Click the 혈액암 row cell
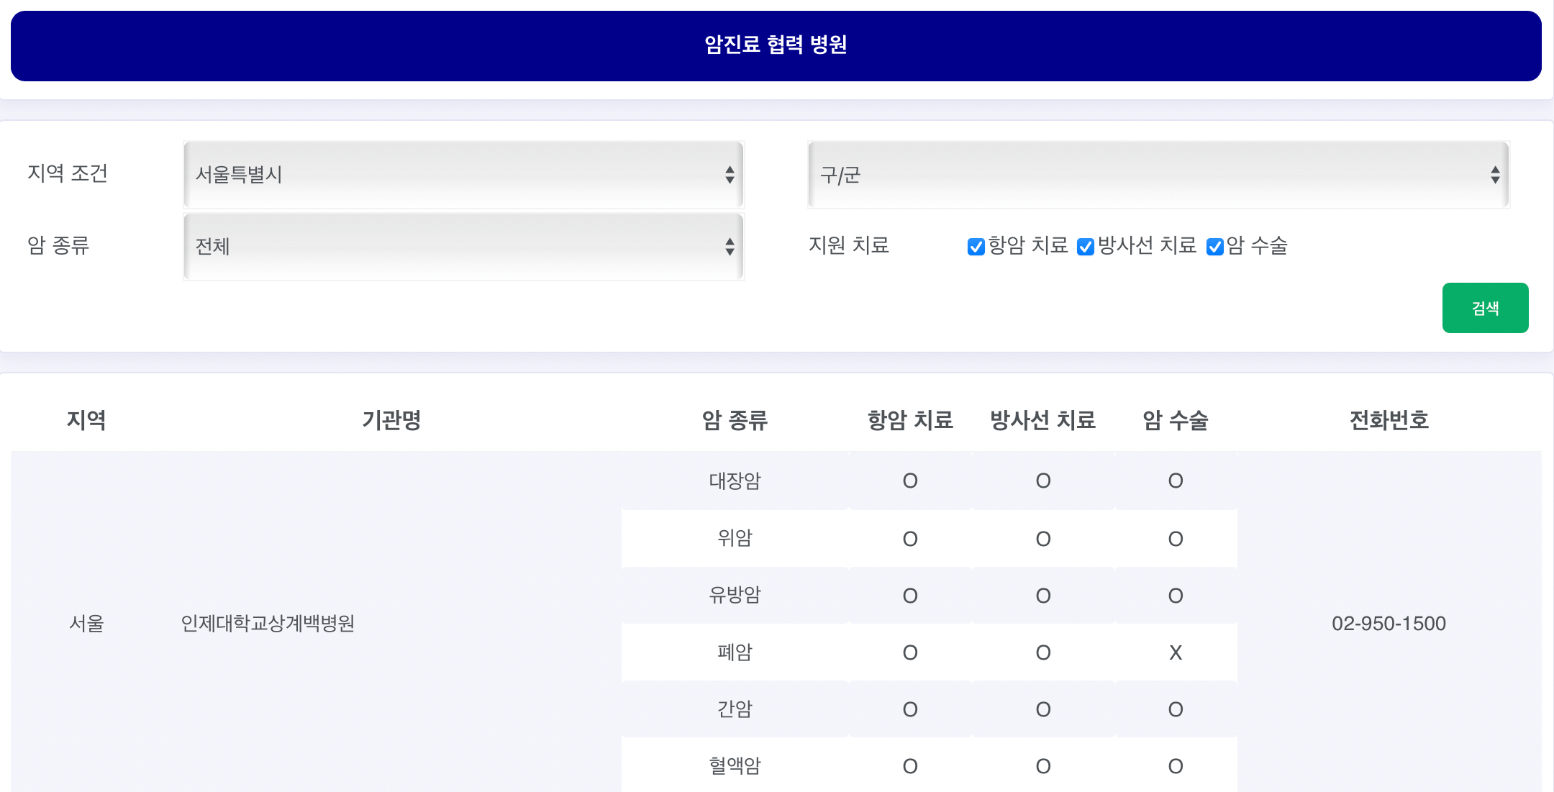 point(735,766)
